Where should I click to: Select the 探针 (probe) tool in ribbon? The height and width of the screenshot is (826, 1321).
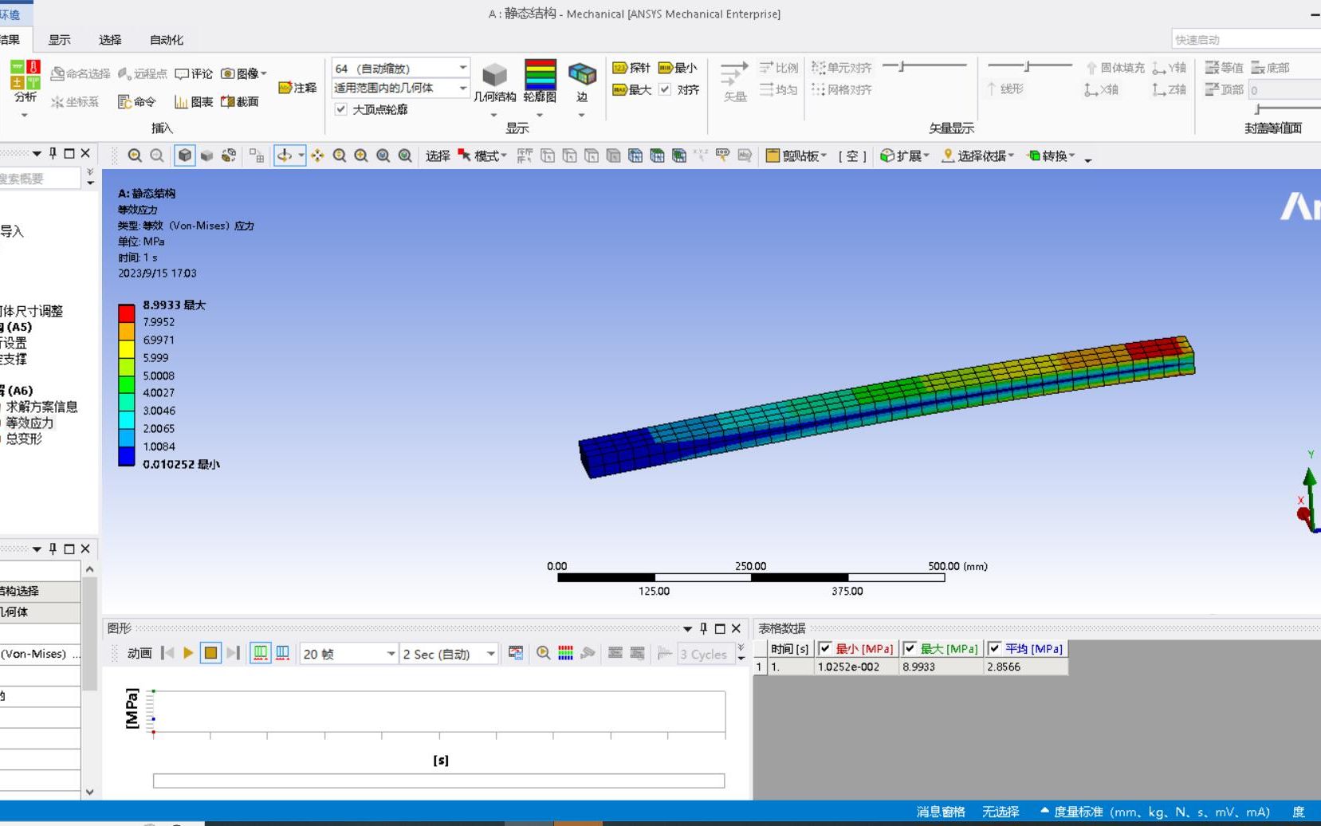click(634, 68)
